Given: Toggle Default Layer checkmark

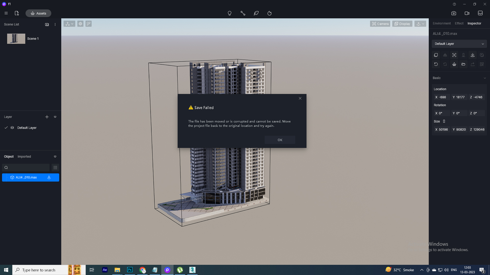Looking at the screenshot, I should tap(6, 128).
